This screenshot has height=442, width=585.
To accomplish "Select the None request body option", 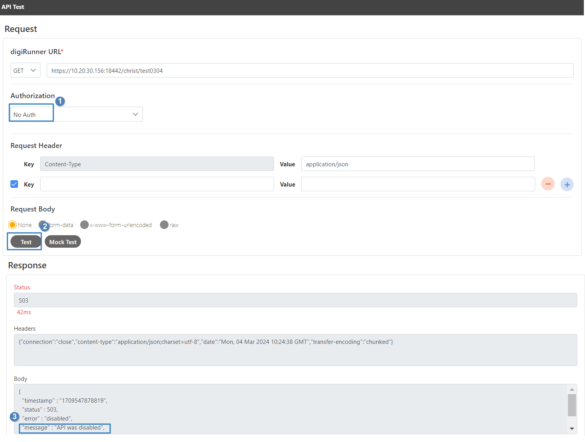I will click(12, 225).
